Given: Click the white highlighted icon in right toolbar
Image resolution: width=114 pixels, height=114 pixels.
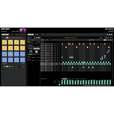Looking at the screenshot, I should click(105, 40).
